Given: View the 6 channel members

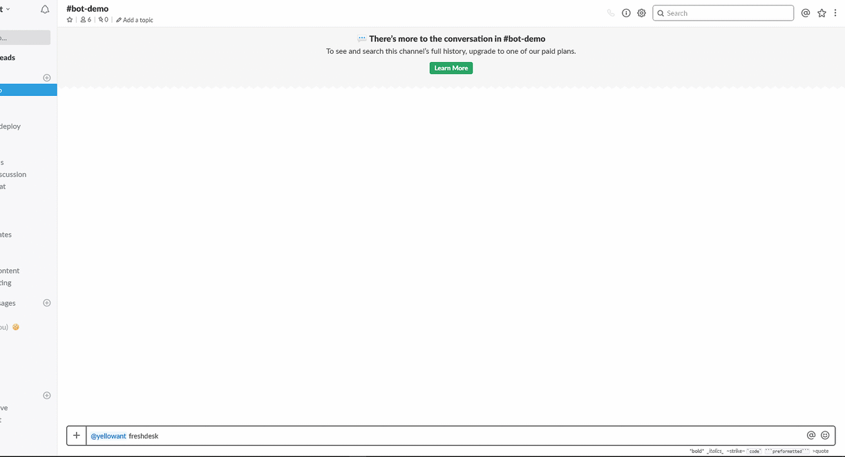Looking at the screenshot, I should (86, 20).
